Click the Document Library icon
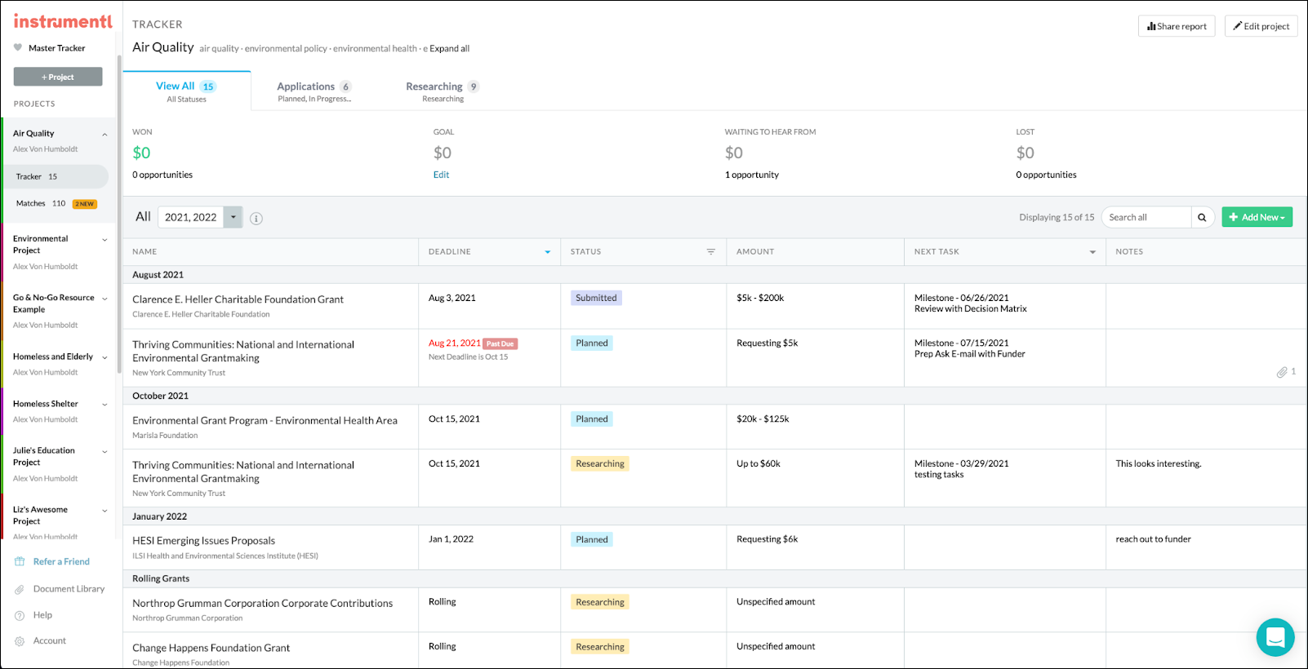The width and height of the screenshot is (1308, 669). 20,589
